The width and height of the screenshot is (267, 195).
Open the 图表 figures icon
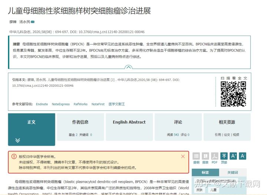(205, 156)
